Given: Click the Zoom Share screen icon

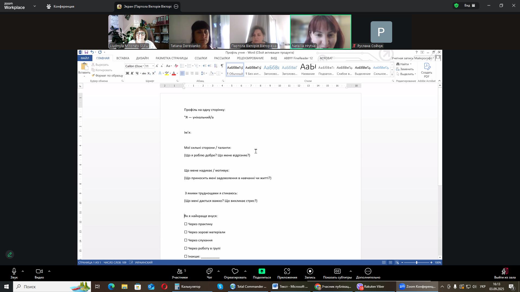Looking at the screenshot, I should pyautogui.click(x=262, y=272).
